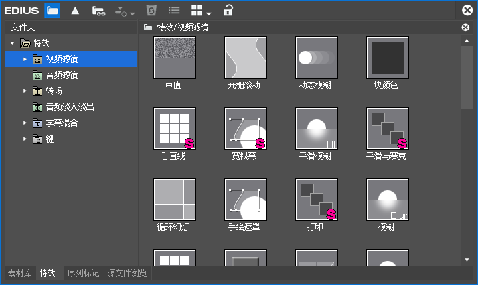This screenshot has height=285, width=478.
Task: Click the scroll down arrow of effects list
Action: click(x=467, y=260)
